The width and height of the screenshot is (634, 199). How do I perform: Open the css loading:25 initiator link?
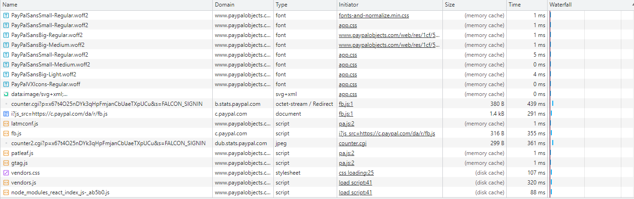pyautogui.click(x=356, y=173)
